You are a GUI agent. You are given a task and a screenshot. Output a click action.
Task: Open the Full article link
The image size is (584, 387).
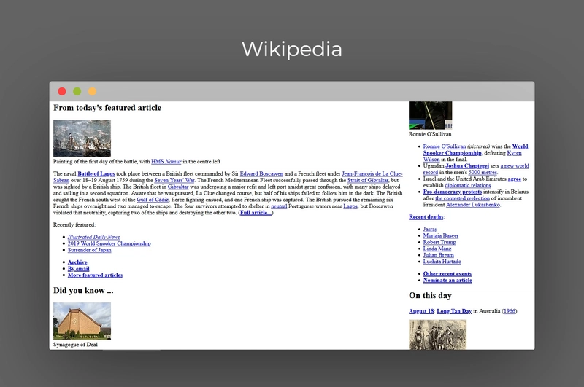tap(256, 213)
